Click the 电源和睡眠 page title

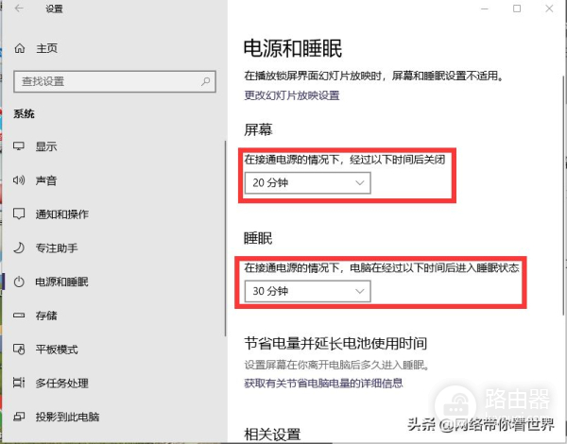pos(293,48)
